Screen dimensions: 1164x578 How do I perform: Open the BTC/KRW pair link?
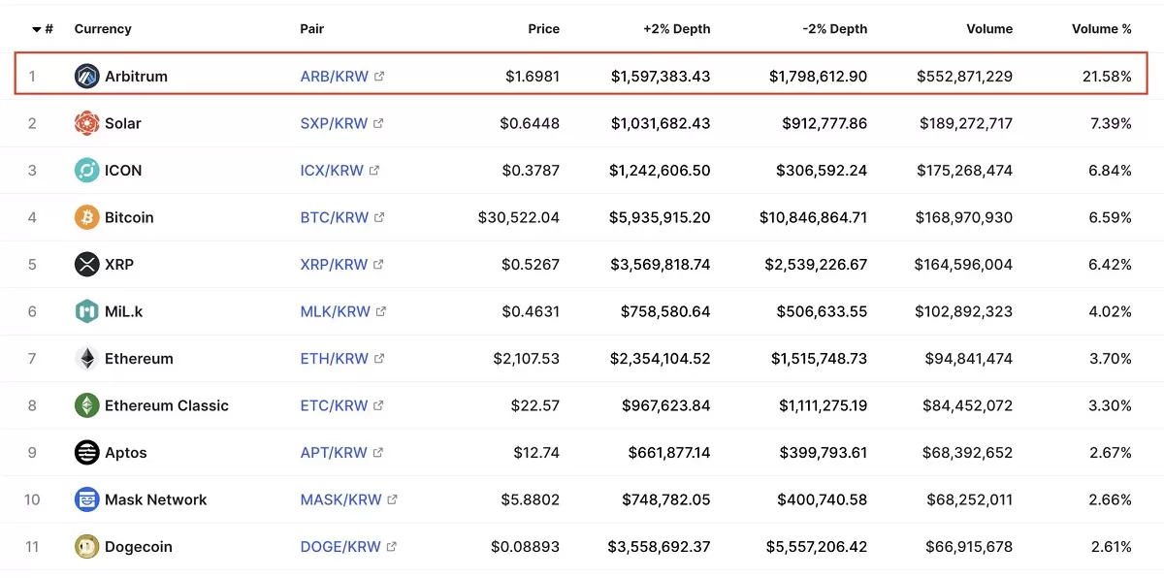pos(334,217)
